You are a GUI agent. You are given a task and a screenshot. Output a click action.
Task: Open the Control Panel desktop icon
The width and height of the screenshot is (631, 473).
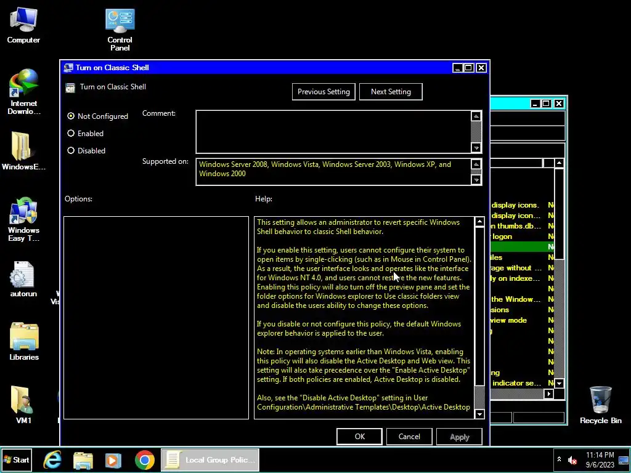(x=120, y=29)
